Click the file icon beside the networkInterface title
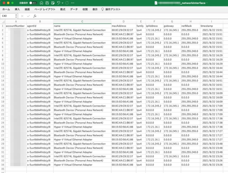The height and width of the screenshot is (173, 228). [x=156, y=3]
